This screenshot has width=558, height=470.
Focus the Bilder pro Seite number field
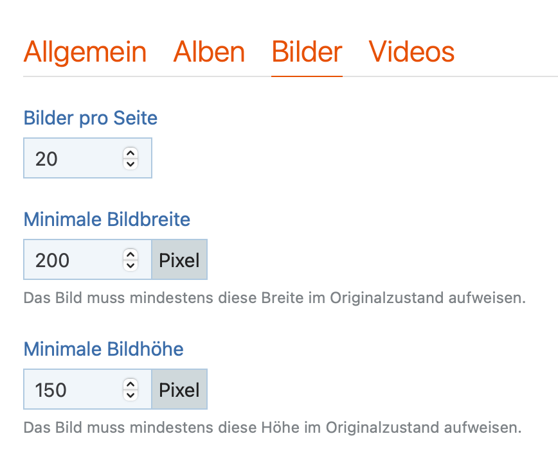coord(71,159)
